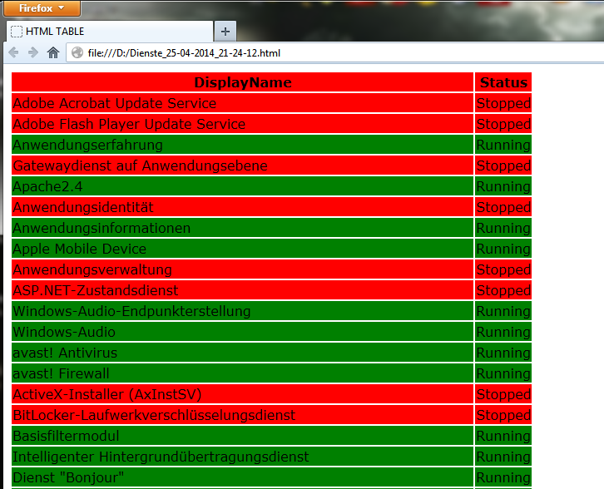Image resolution: width=604 pixels, height=489 pixels.
Task: Click Running status of Intelligenter Hintergrundübertragungsdienst
Action: tap(503, 457)
